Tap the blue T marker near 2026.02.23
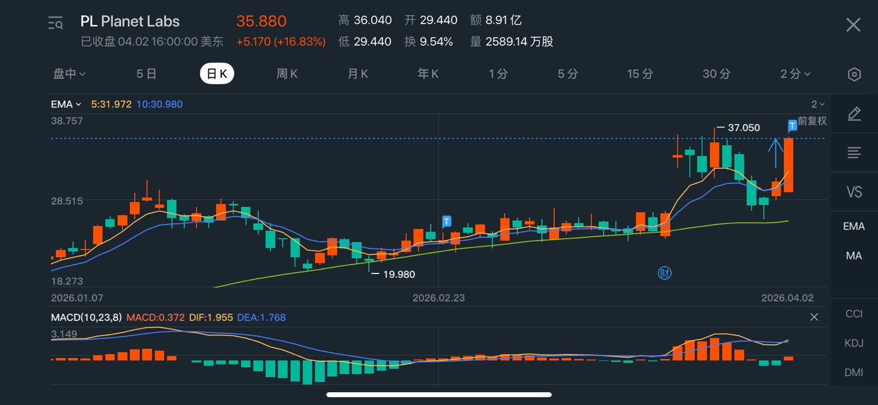The width and height of the screenshot is (878, 405). pyautogui.click(x=447, y=221)
